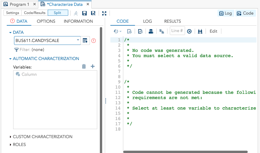Click the red warning icon on DATA tab

pyautogui.click(x=12, y=21)
